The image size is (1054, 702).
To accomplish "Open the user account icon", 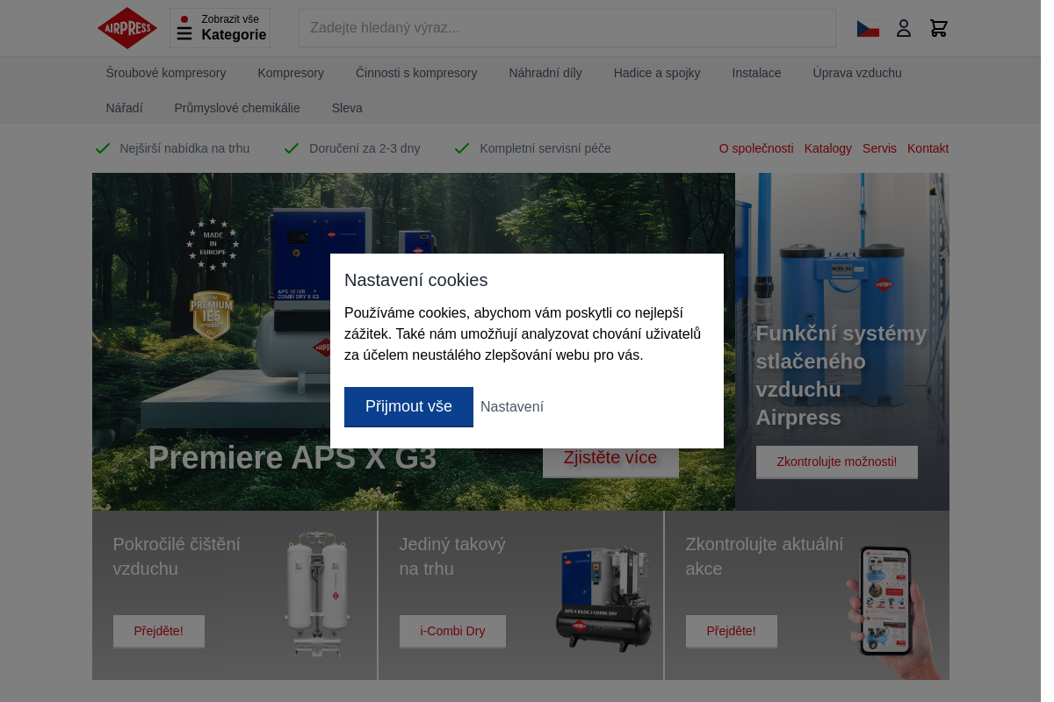I will tap(904, 29).
